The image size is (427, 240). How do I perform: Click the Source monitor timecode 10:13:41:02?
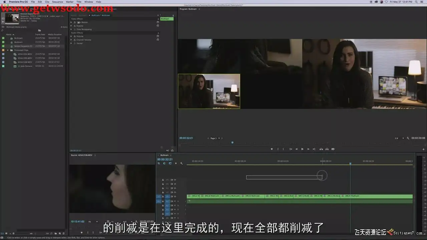click(77, 222)
